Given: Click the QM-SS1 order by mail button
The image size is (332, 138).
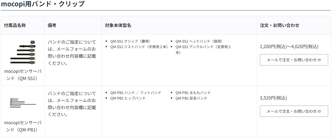Looking at the screenshot, I should coord(294,60).
